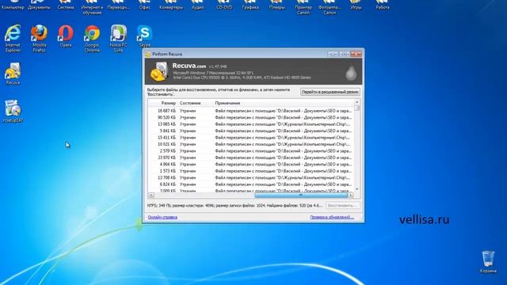Click the Проверка обновлений... link
The height and width of the screenshot is (285, 507).
(x=332, y=217)
